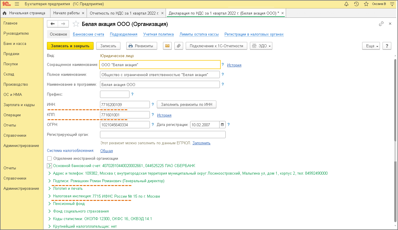Screen dimensions: 398x230
Task: Expand Основной банковский счет section
Action: 49,166
